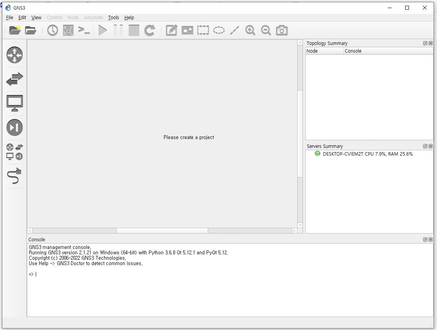Image resolution: width=437 pixels, height=330 pixels.
Task: Browse all devices icon
Action: (15, 152)
